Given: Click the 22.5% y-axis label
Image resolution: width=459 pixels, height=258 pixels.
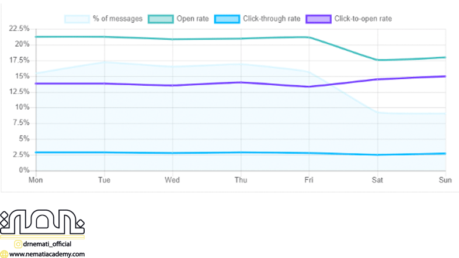Looking at the screenshot, I should [x=19, y=29].
